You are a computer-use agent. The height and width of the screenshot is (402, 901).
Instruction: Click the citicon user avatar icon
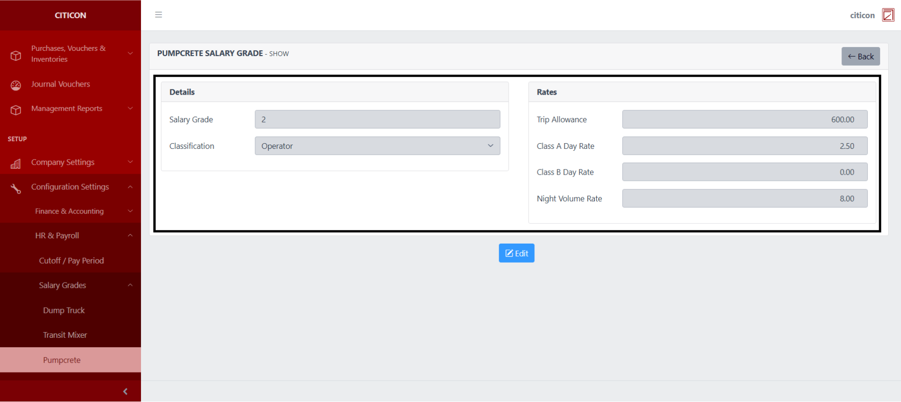pos(888,15)
